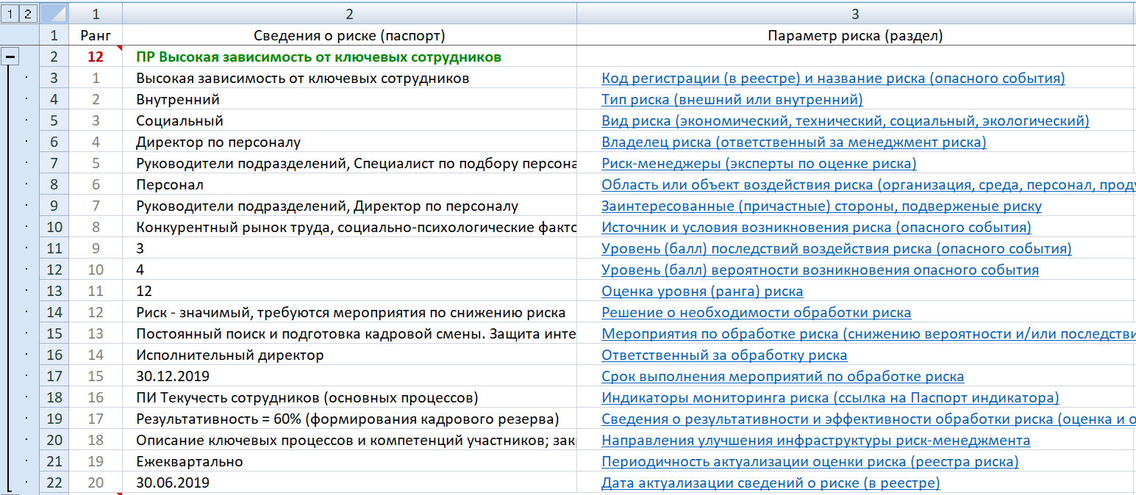Show outline level 1 only

[10, 13]
